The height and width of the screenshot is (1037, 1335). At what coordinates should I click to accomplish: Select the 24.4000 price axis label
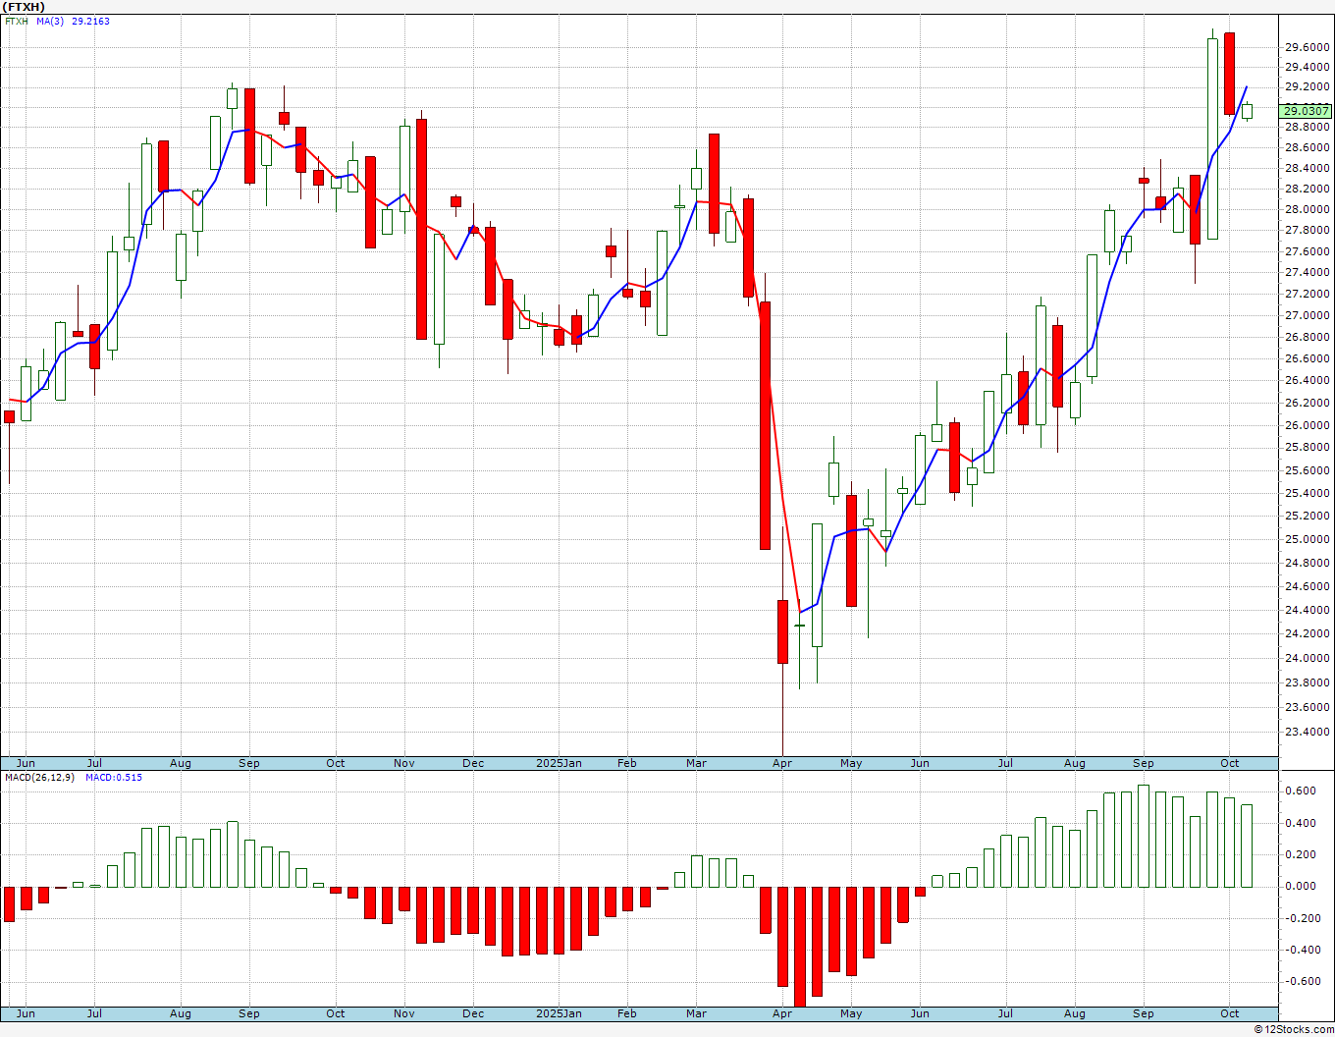click(x=1307, y=610)
